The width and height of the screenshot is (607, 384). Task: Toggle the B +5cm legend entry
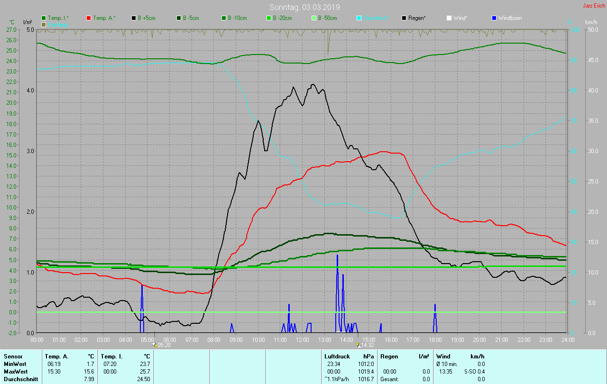[x=147, y=18]
